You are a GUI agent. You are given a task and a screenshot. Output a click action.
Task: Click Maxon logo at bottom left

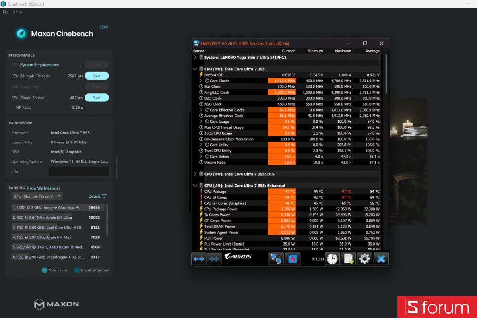tap(56, 304)
